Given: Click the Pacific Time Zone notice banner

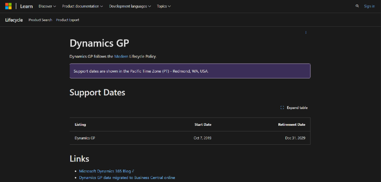Looking at the screenshot, I should coord(190,71).
